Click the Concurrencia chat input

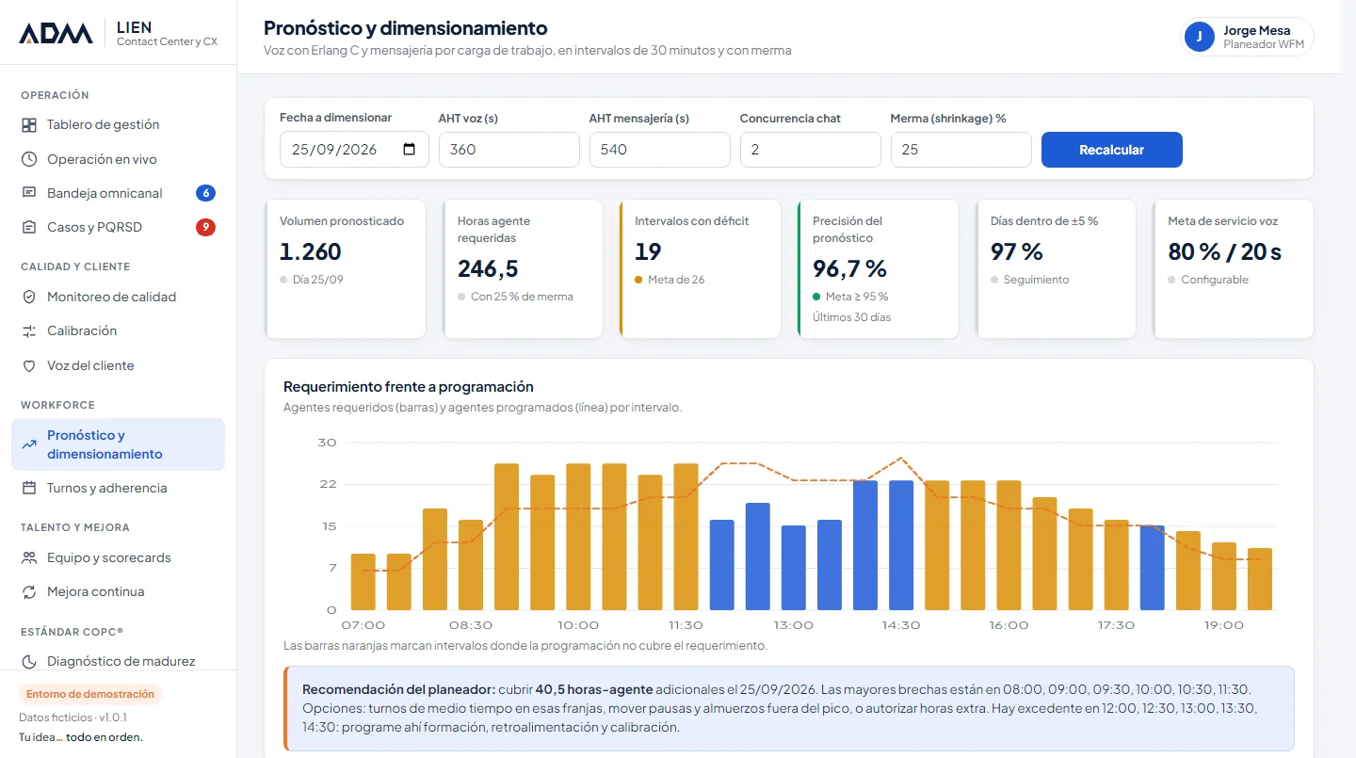[810, 150]
